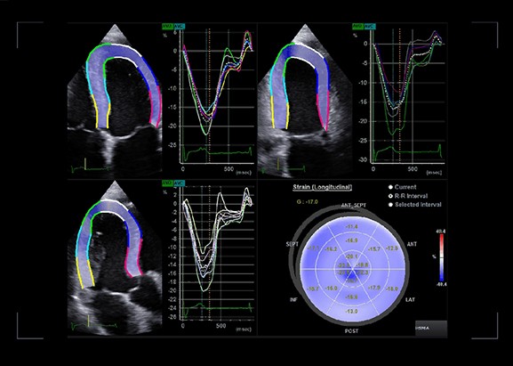Click the -18.0 basal lateral segment
This screenshot has height=366, width=513.
point(391,289)
